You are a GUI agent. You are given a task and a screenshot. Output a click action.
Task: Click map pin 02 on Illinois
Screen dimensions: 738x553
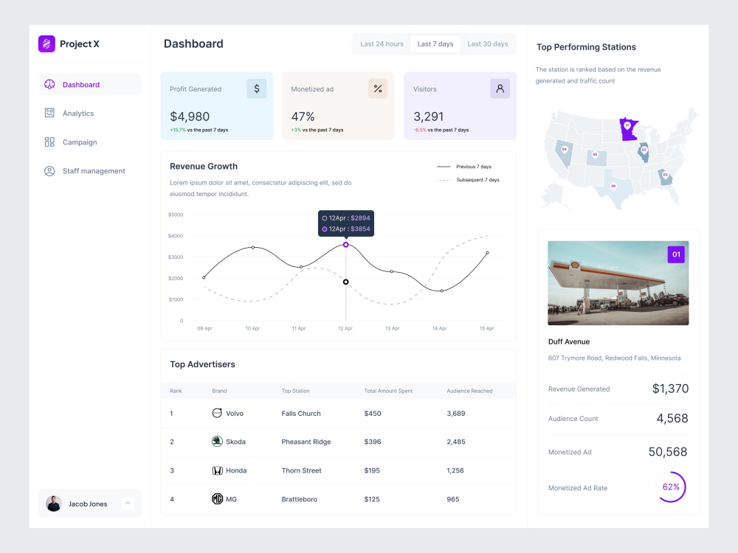(644, 150)
